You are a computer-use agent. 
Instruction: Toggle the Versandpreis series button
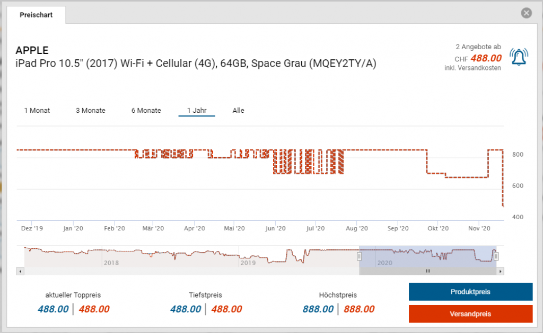(470, 314)
